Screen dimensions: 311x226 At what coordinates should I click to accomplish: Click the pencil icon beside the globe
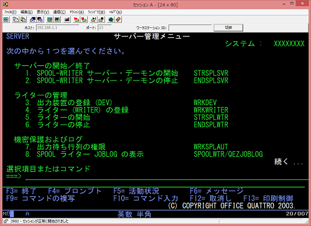118,19
